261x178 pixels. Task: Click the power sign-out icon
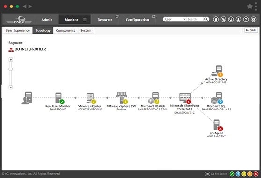(254, 20)
